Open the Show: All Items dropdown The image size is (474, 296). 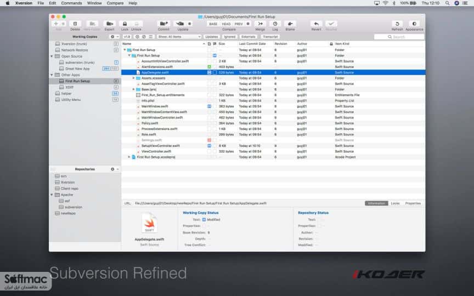179,37
